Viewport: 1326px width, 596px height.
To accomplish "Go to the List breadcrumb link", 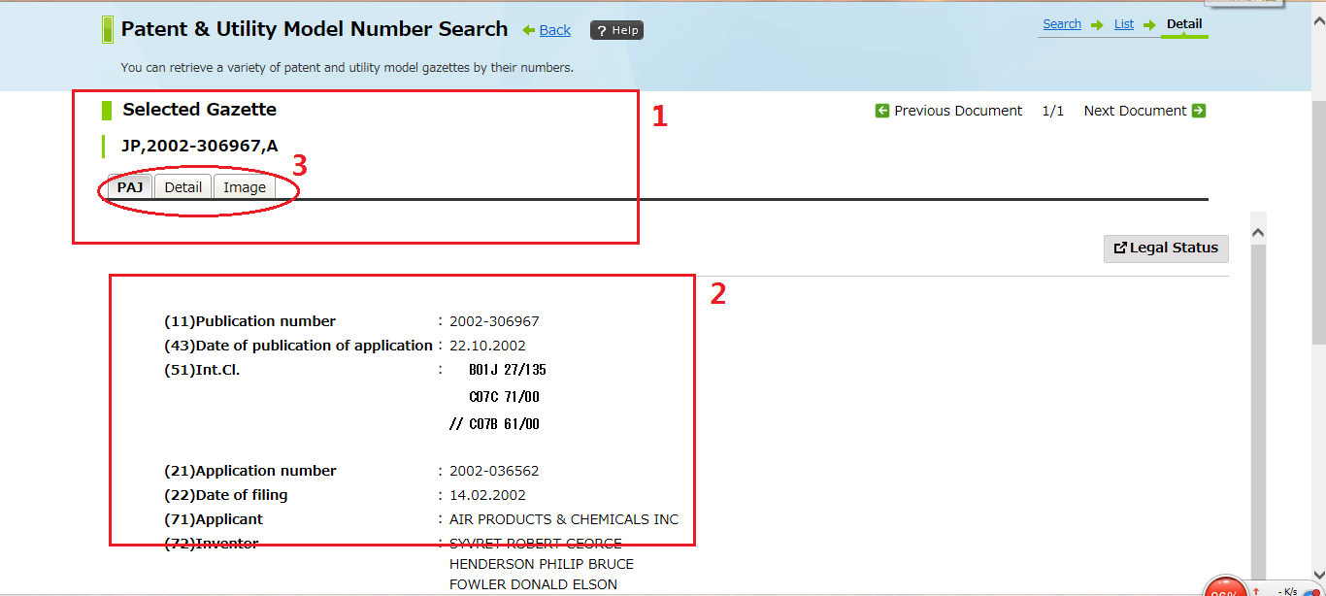I will coord(1124,24).
